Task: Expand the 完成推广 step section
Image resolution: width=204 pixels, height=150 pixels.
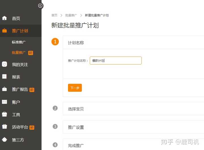Action: 133,145
